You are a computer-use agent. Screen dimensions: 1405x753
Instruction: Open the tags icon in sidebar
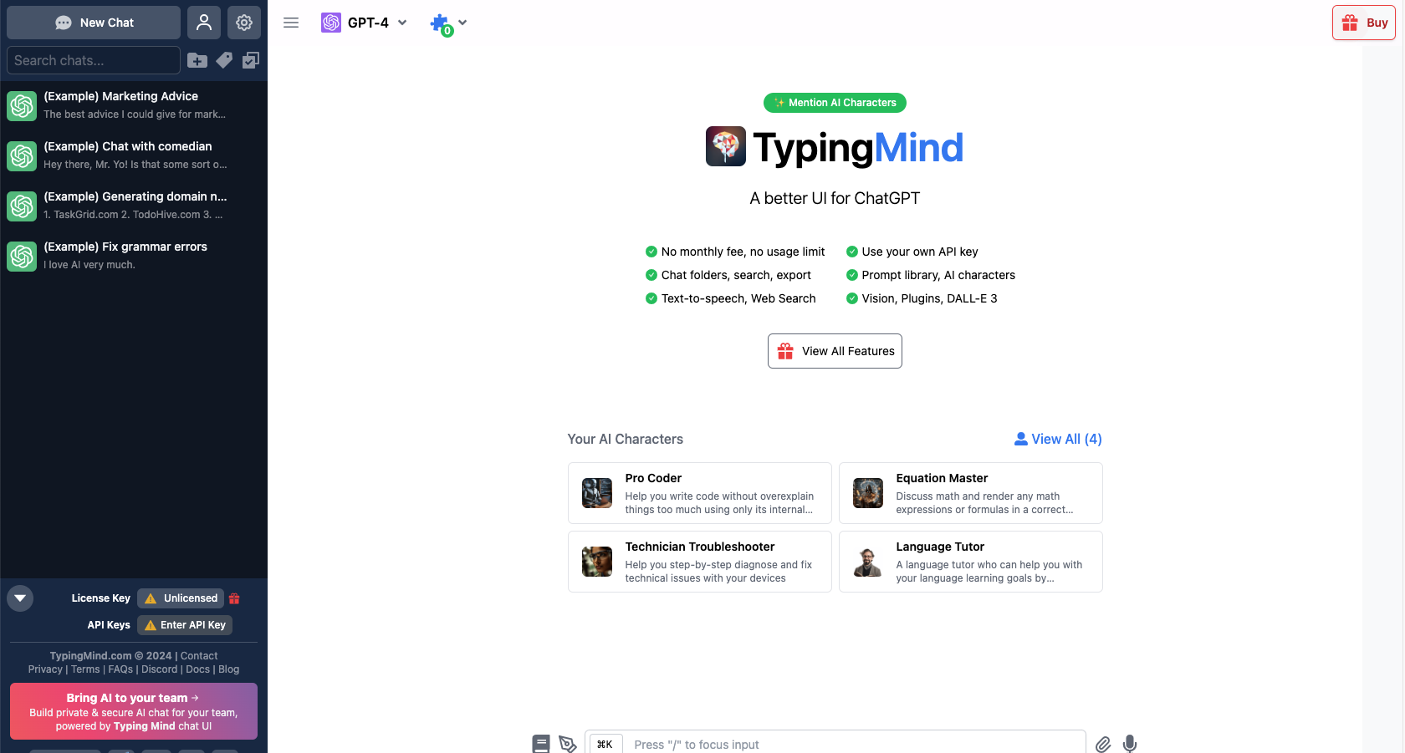[224, 60]
